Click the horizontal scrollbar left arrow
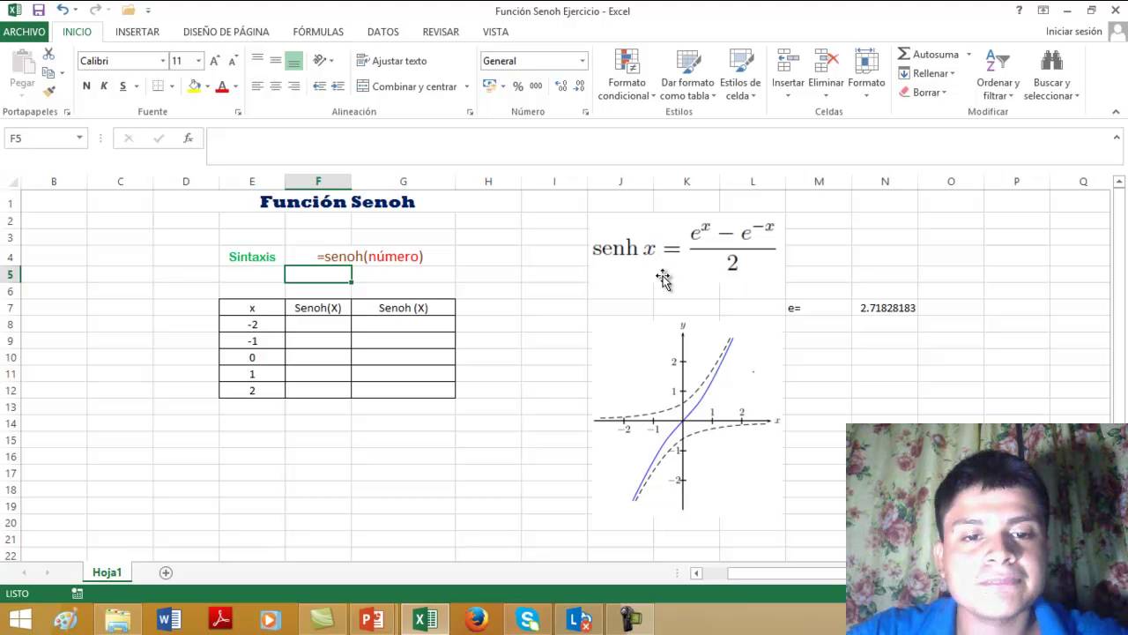The image size is (1128, 635). click(696, 573)
